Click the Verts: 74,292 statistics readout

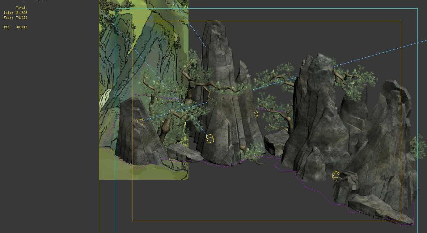[15, 18]
